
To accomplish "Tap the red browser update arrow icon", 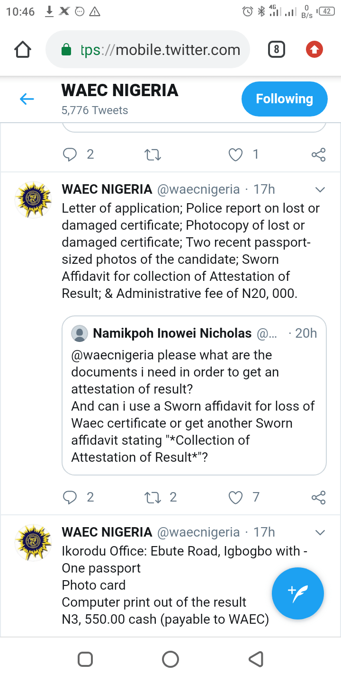I will click(314, 49).
